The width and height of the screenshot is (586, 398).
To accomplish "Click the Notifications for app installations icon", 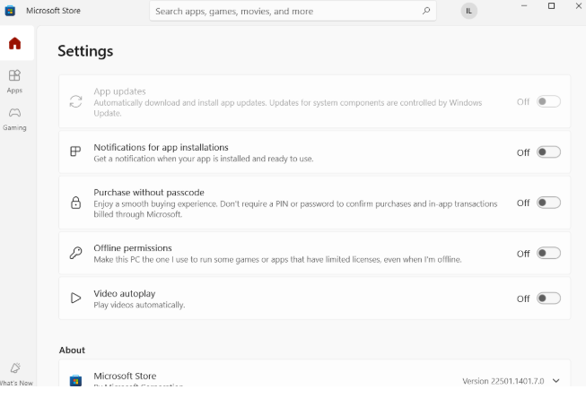I will coord(76,152).
